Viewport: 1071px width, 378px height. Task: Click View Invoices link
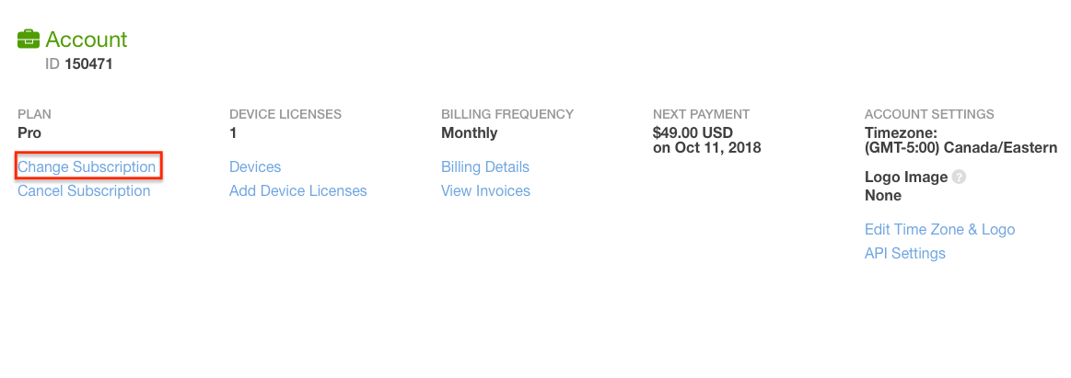[x=485, y=191]
